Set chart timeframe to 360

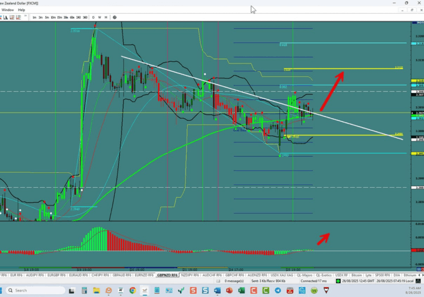click(x=85, y=17)
